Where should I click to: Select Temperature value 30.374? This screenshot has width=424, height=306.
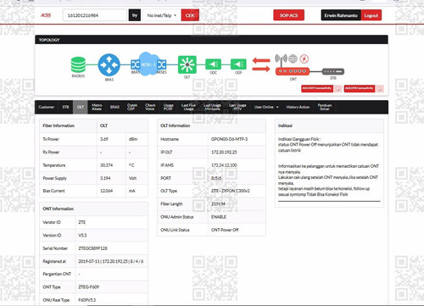click(107, 165)
